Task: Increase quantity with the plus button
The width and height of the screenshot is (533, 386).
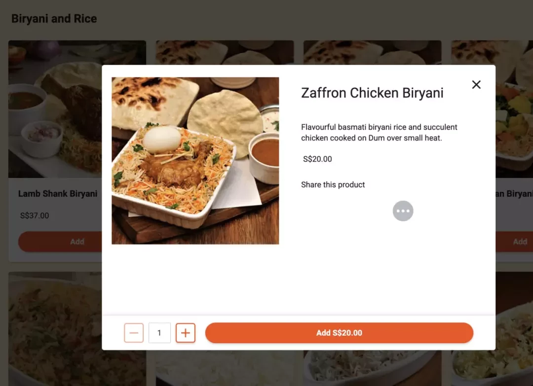Action: (x=185, y=333)
